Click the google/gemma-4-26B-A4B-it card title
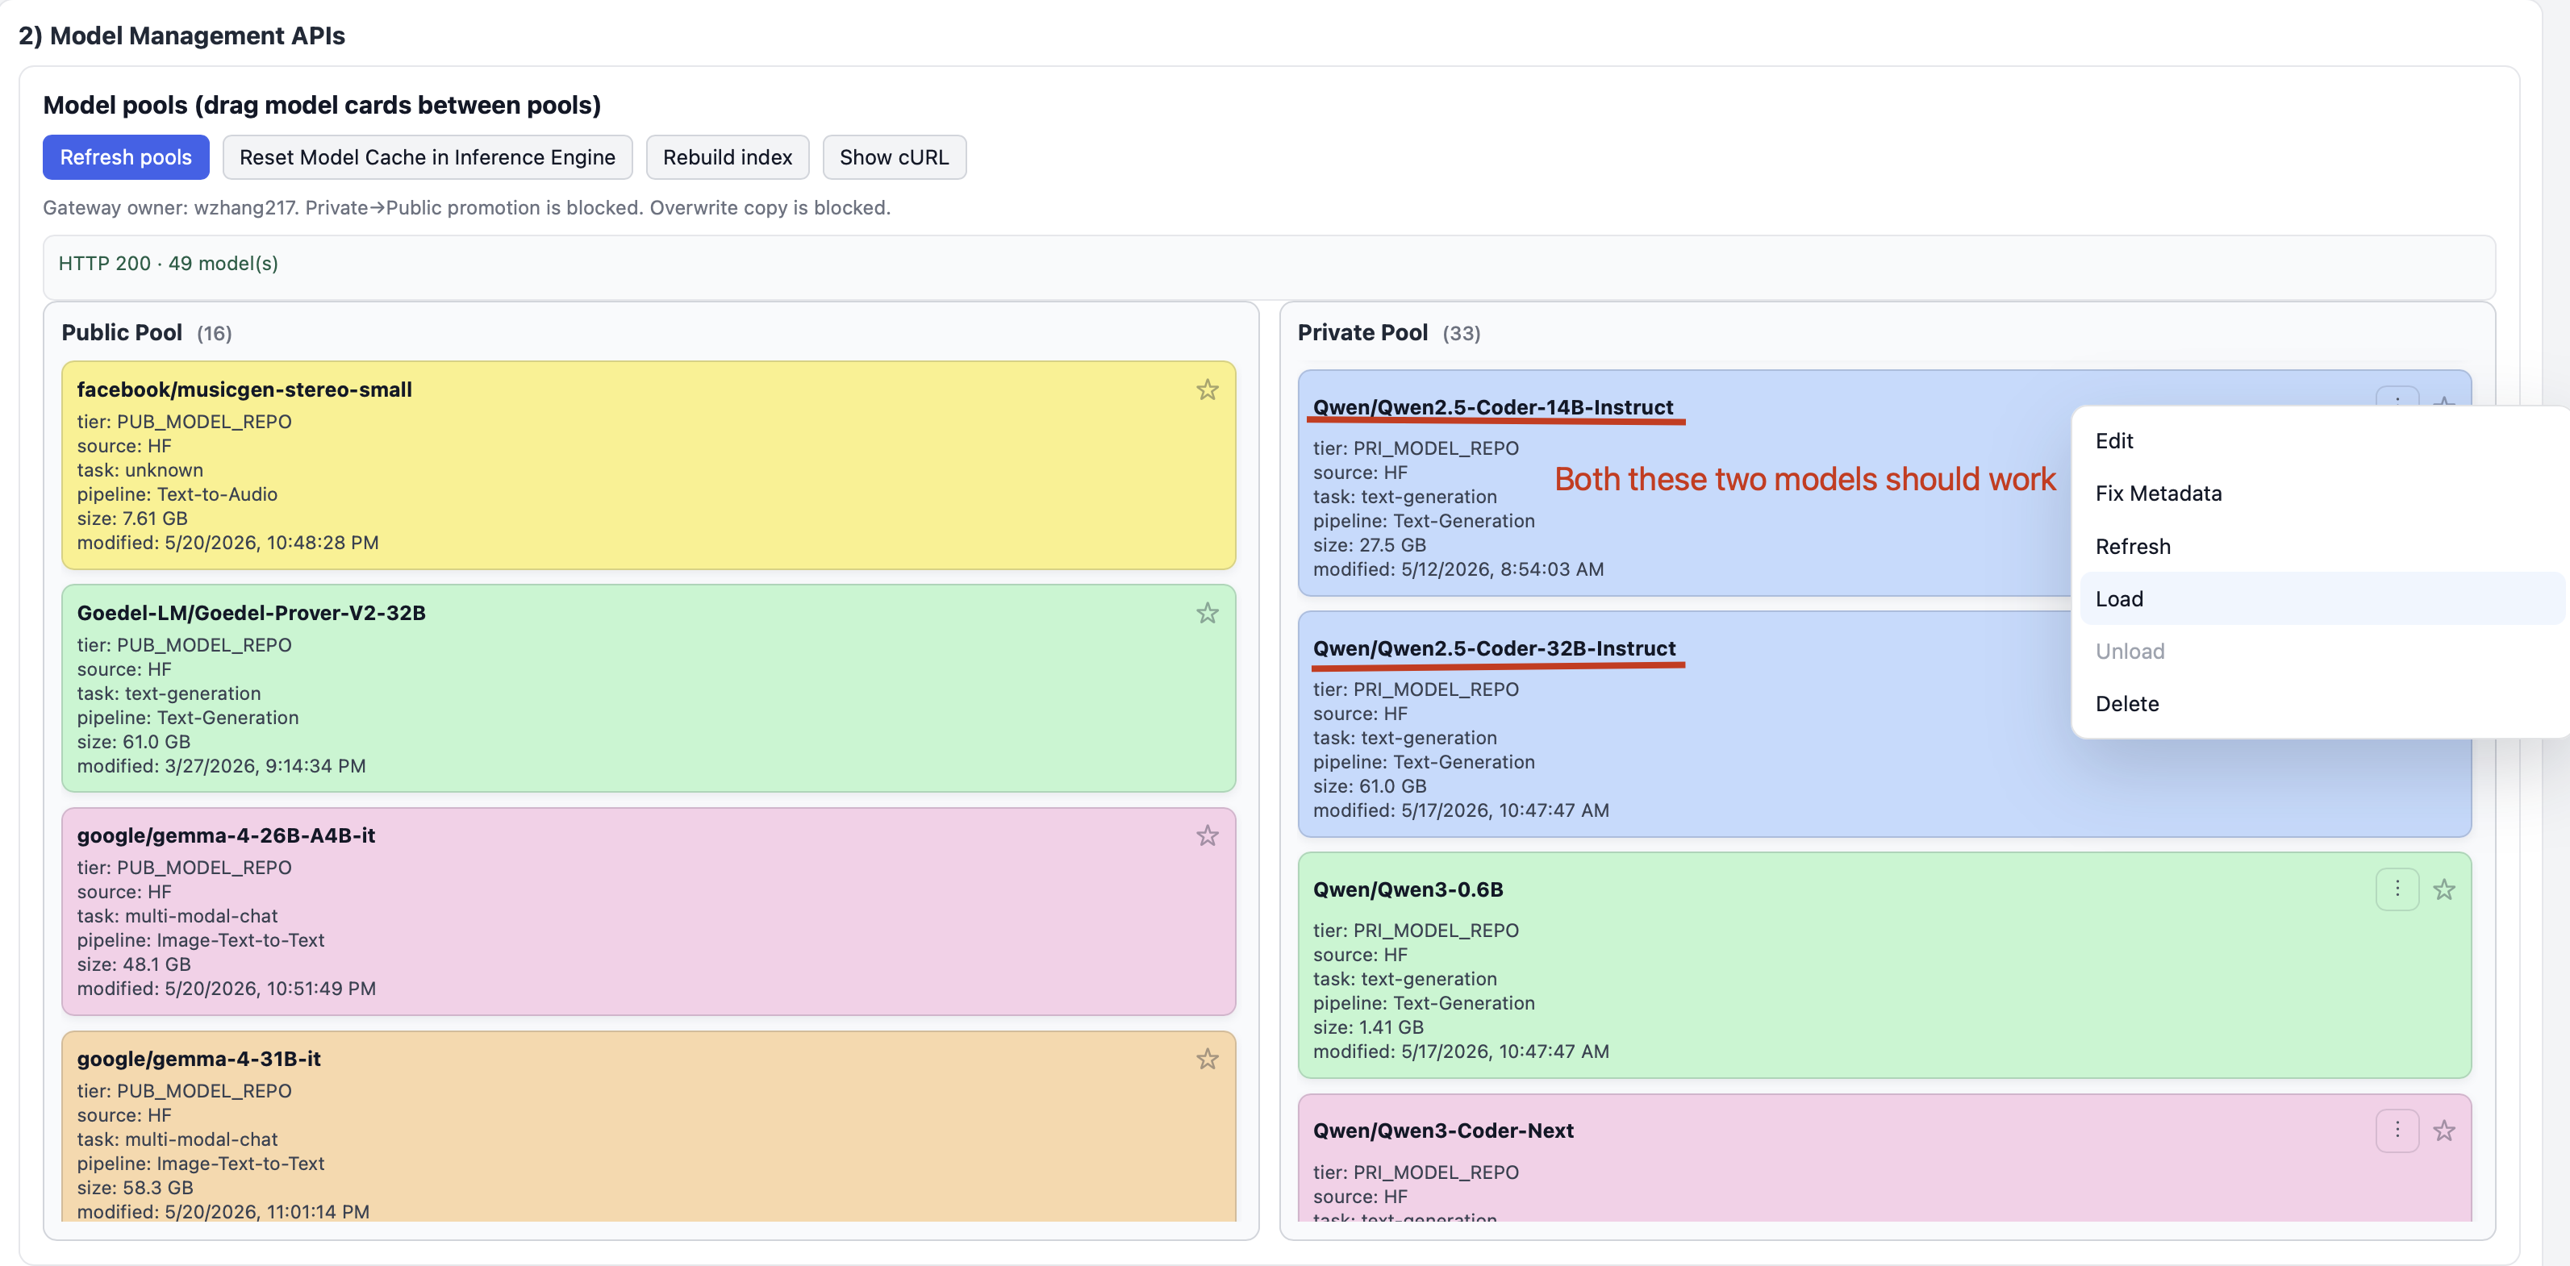Viewport: 2570px width, 1266px height. [x=227, y=836]
